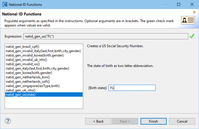
Task: Maximize the National ID Functions window
Action: click(x=179, y=4)
